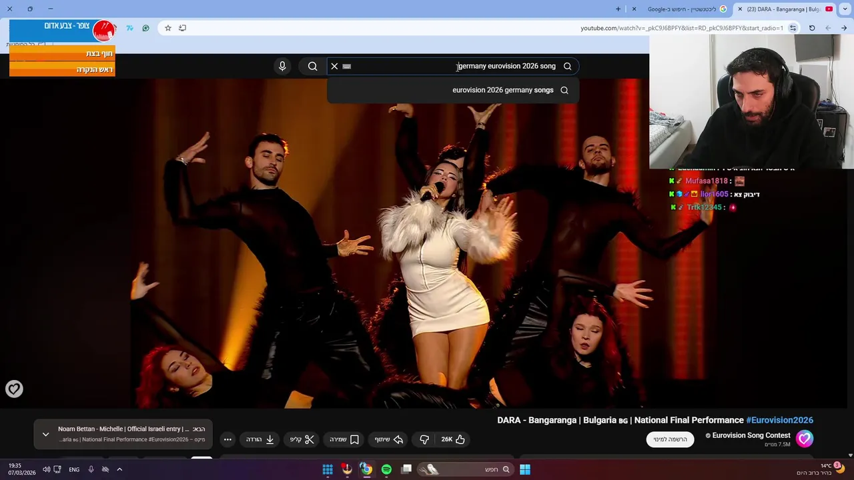The height and width of the screenshot is (480, 854).
Task: Open a new browser tab with the plus
Action: [x=618, y=9]
